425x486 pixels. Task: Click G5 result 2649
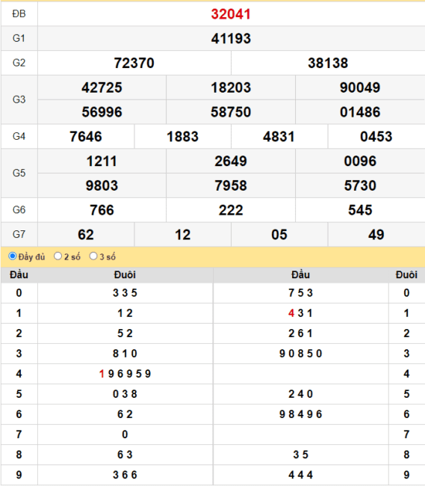point(231,161)
